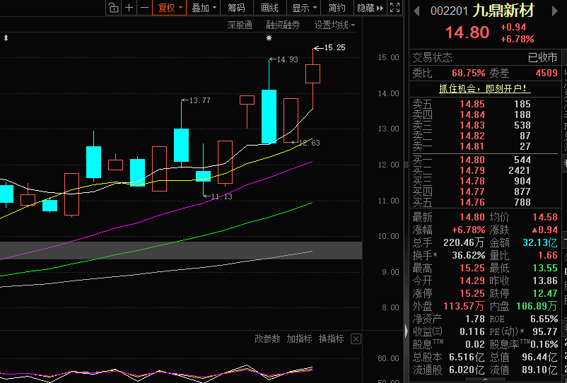The width and height of the screenshot is (567, 383).
Task: Click 金额 value 32.13亿
Action: pyautogui.click(x=540, y=242)
